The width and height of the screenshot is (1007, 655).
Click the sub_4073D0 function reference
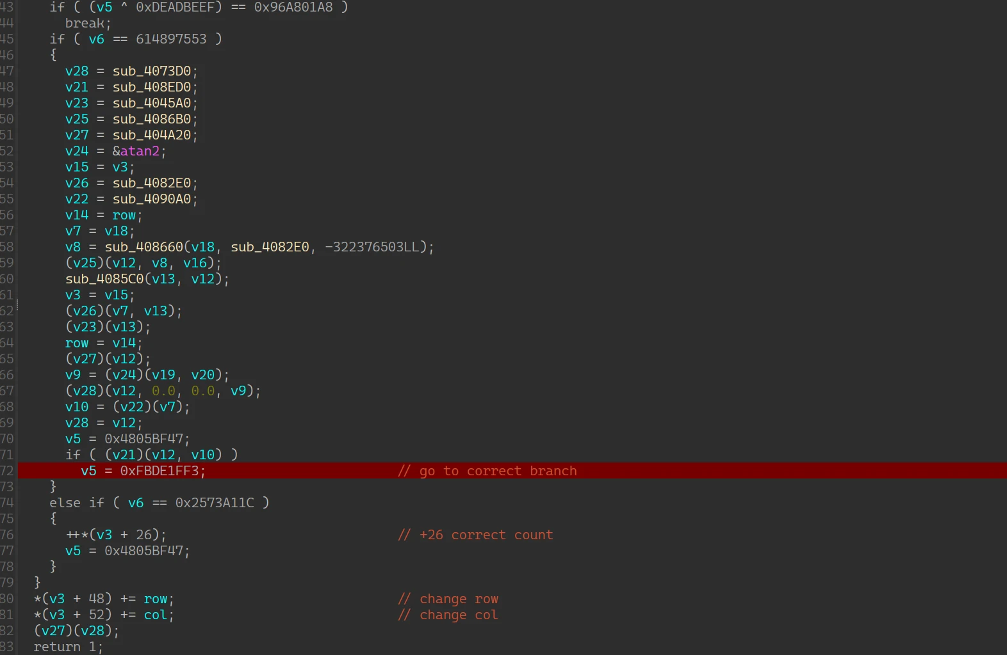point(152,71)
